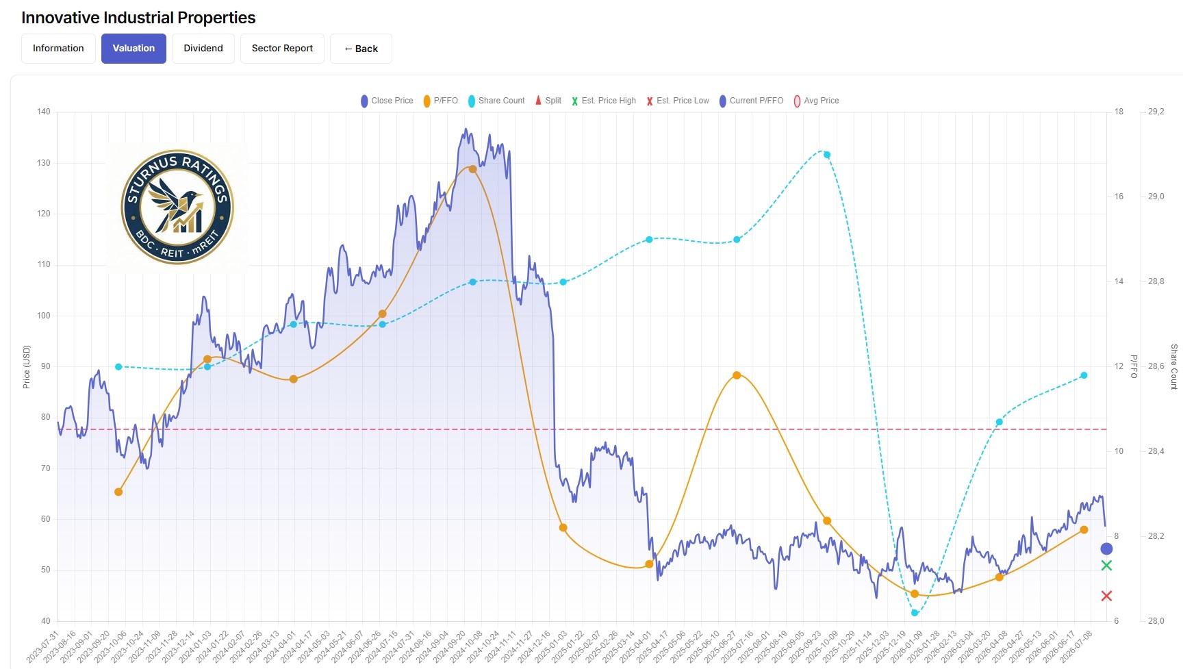Click the 140 price axis label
Viewport: 1183px width, 669px height.
click(x=44, y=112)
